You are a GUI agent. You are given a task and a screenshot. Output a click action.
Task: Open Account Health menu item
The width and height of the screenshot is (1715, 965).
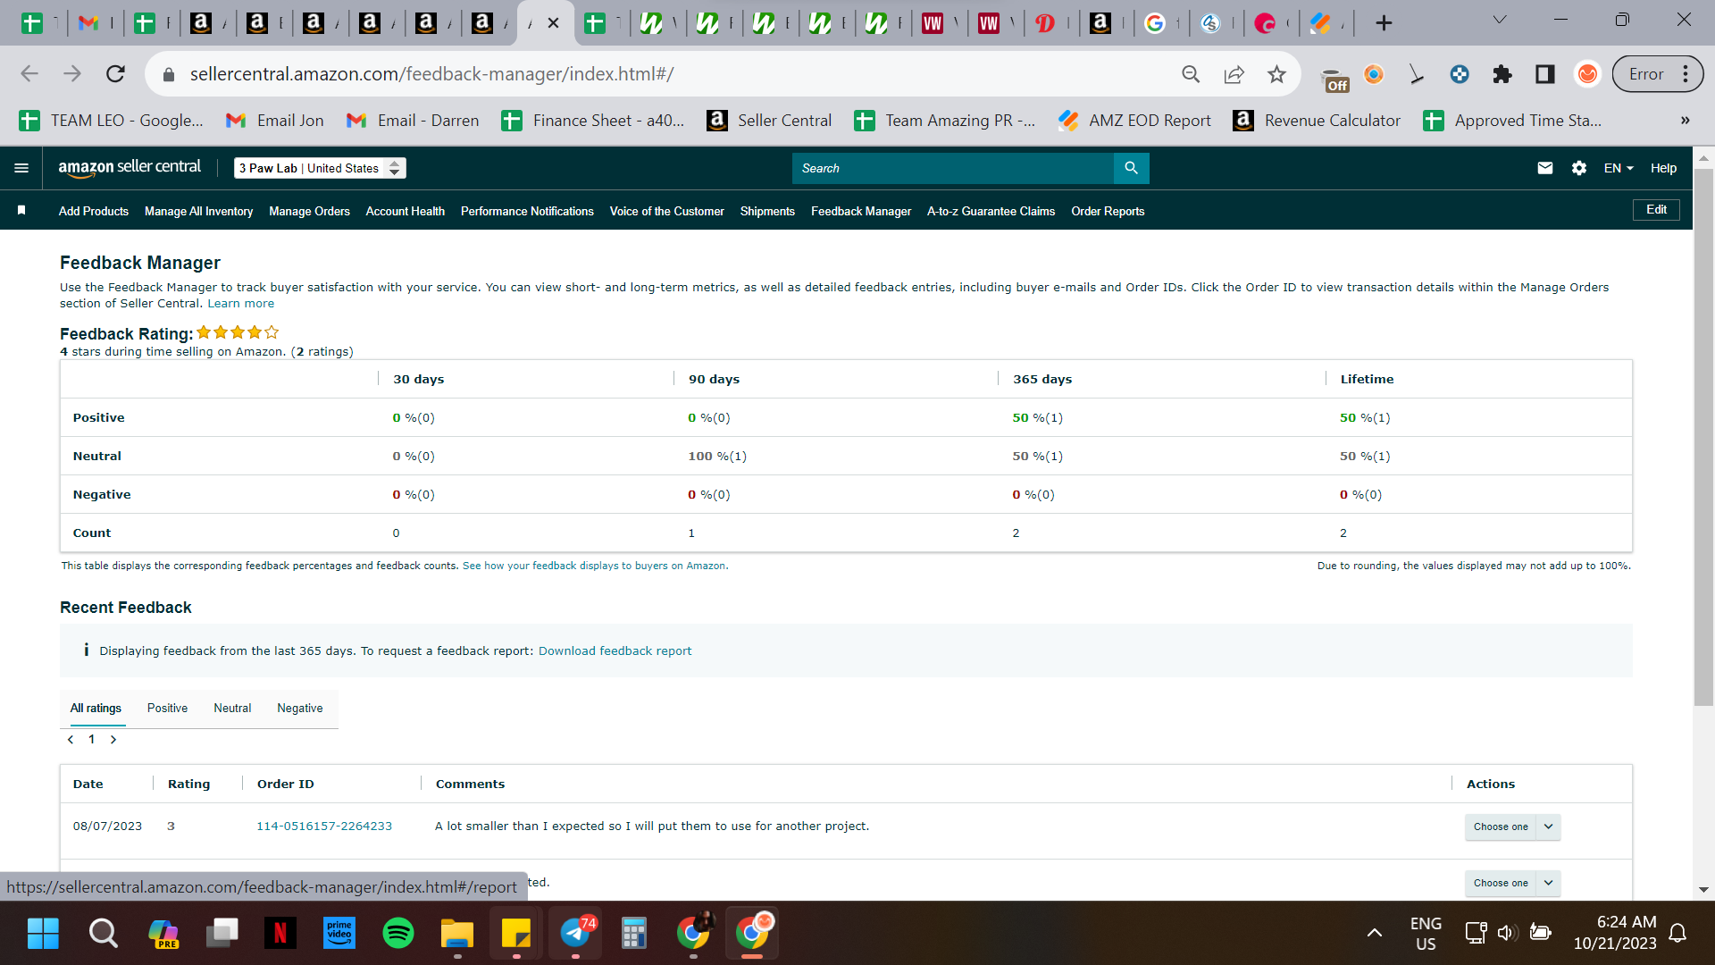point(406,211)
